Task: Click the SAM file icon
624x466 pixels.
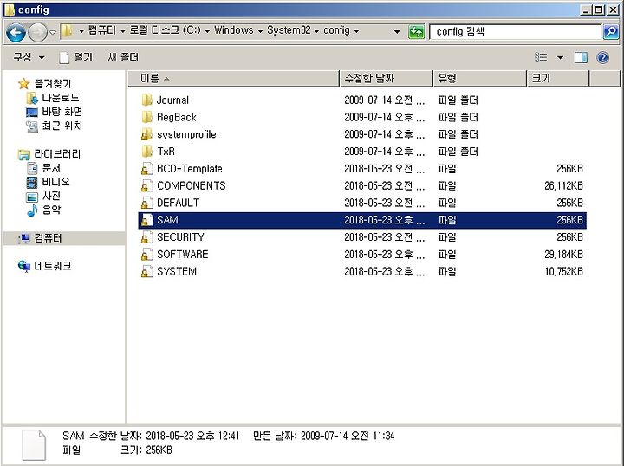Action: click(x=146, y=220)
